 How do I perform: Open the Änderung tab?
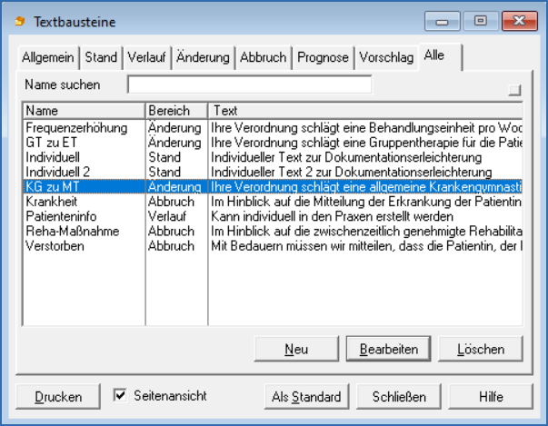point(203,57)
